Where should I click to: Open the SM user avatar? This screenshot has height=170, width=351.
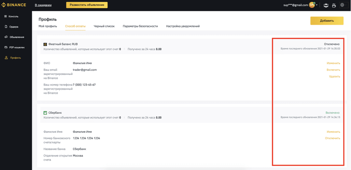312,5
